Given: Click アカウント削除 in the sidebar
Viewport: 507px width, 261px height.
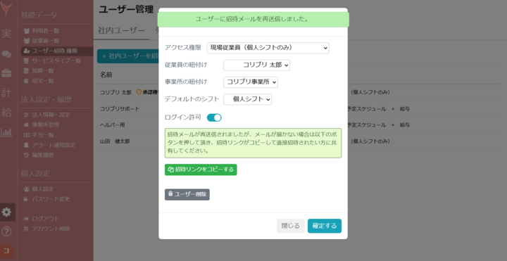Looking at the screenshot, I should coord(47,229).
